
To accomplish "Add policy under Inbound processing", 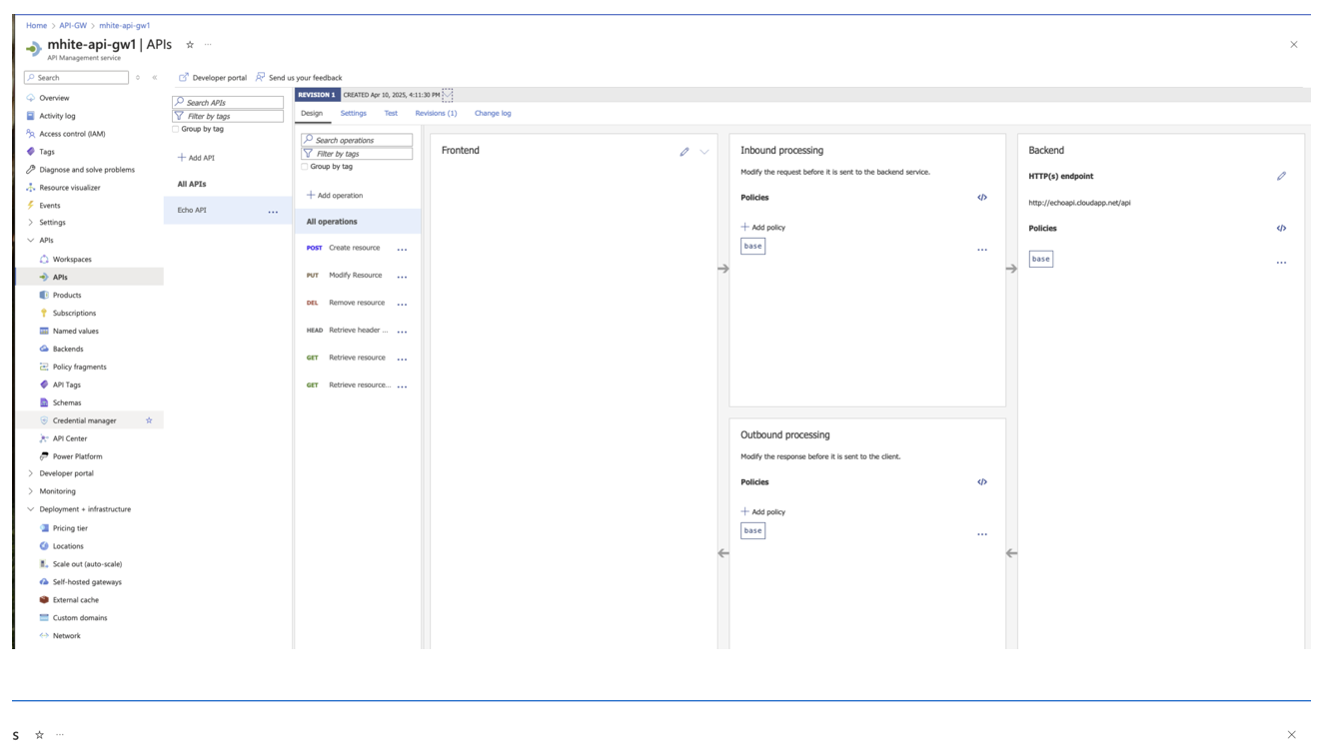I will pos(763,228).
